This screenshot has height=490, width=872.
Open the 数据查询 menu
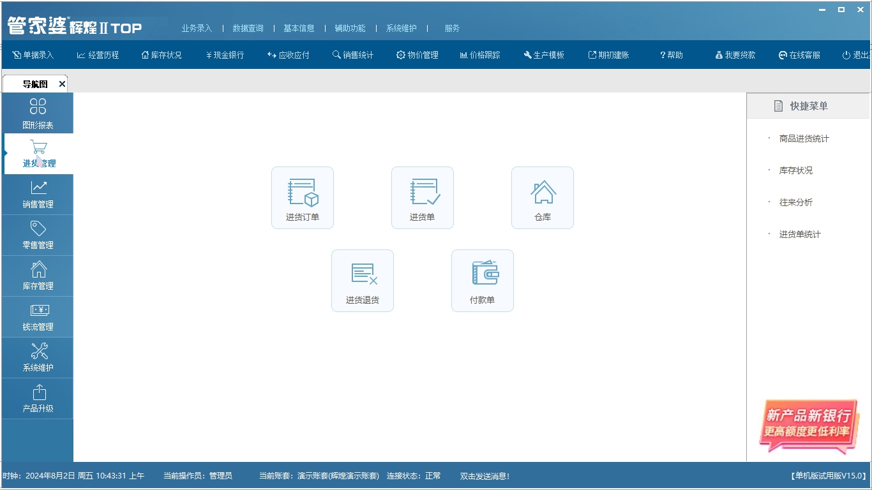click(x=248, y=28)
